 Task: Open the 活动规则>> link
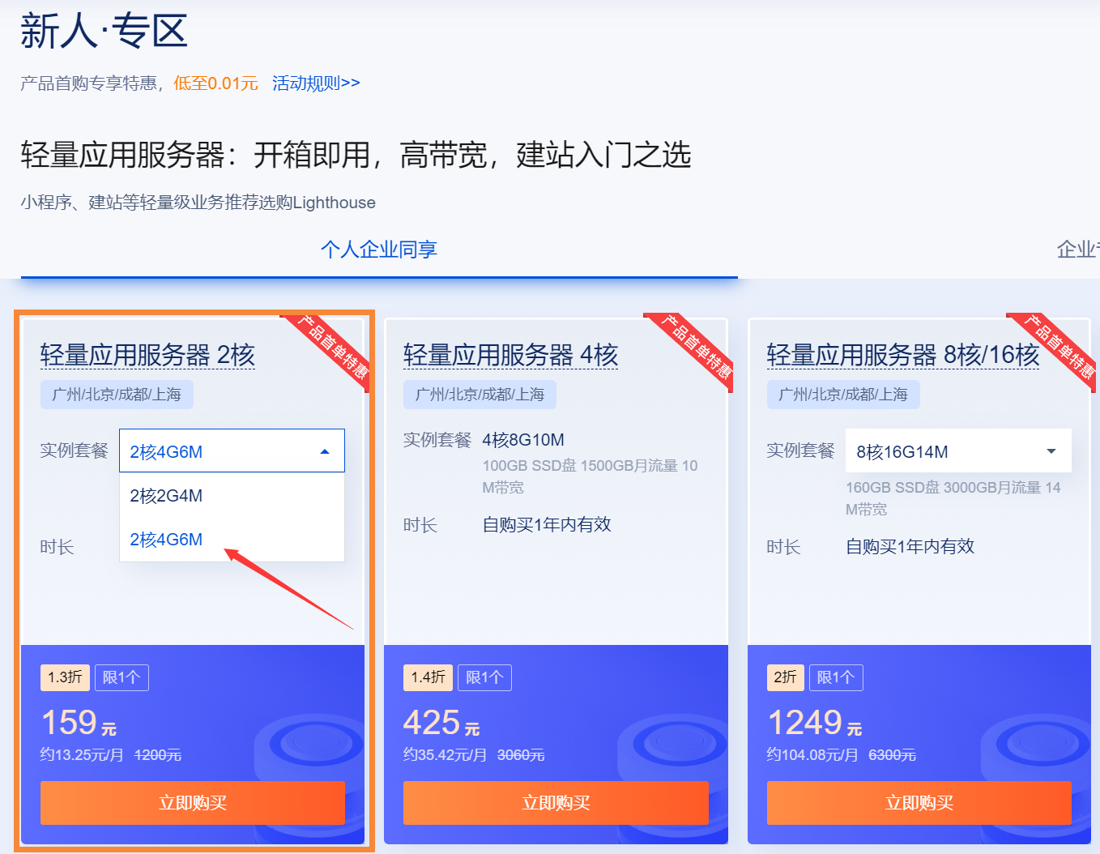316,83
